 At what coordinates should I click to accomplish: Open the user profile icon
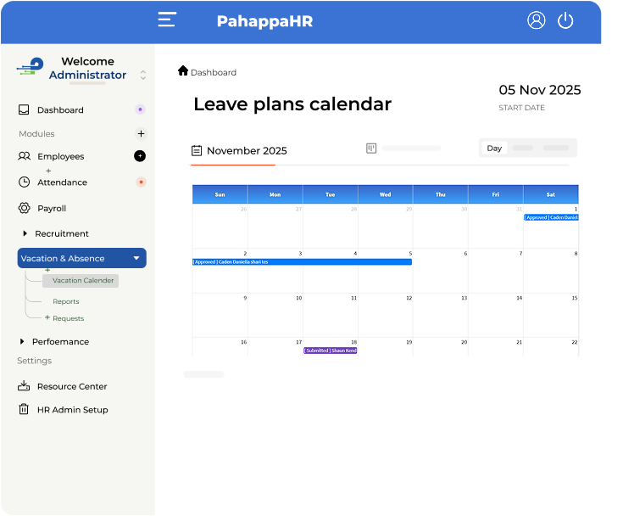[x=536, y=20]
